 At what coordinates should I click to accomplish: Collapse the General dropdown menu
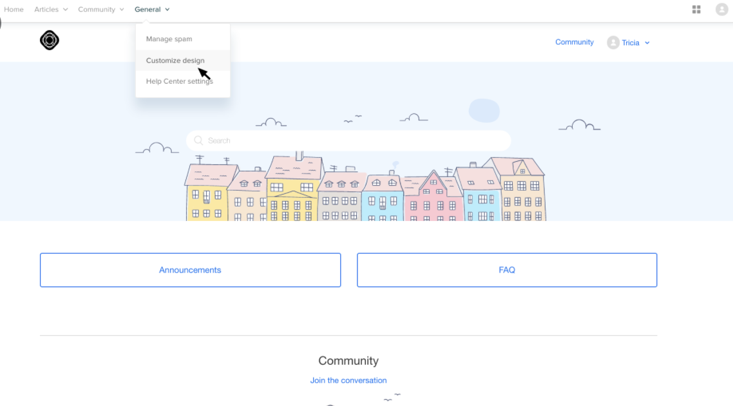pyautogui.click(x=152, y=10)
